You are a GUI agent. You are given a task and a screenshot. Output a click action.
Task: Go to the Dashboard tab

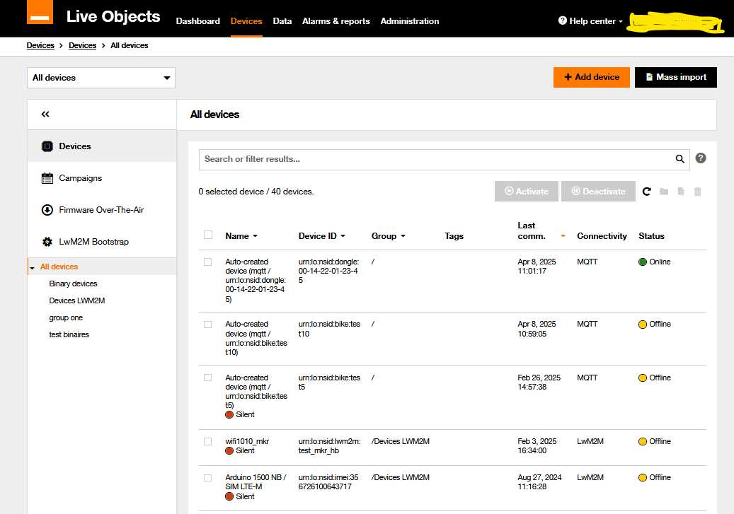click(198, 21)
